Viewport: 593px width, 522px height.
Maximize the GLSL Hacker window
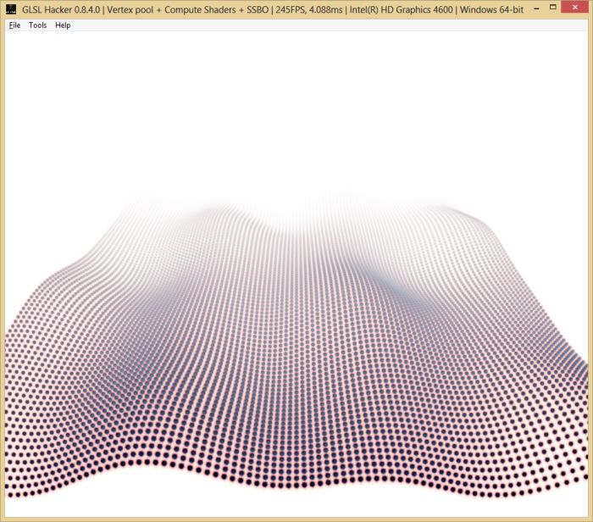coord(553,7)
